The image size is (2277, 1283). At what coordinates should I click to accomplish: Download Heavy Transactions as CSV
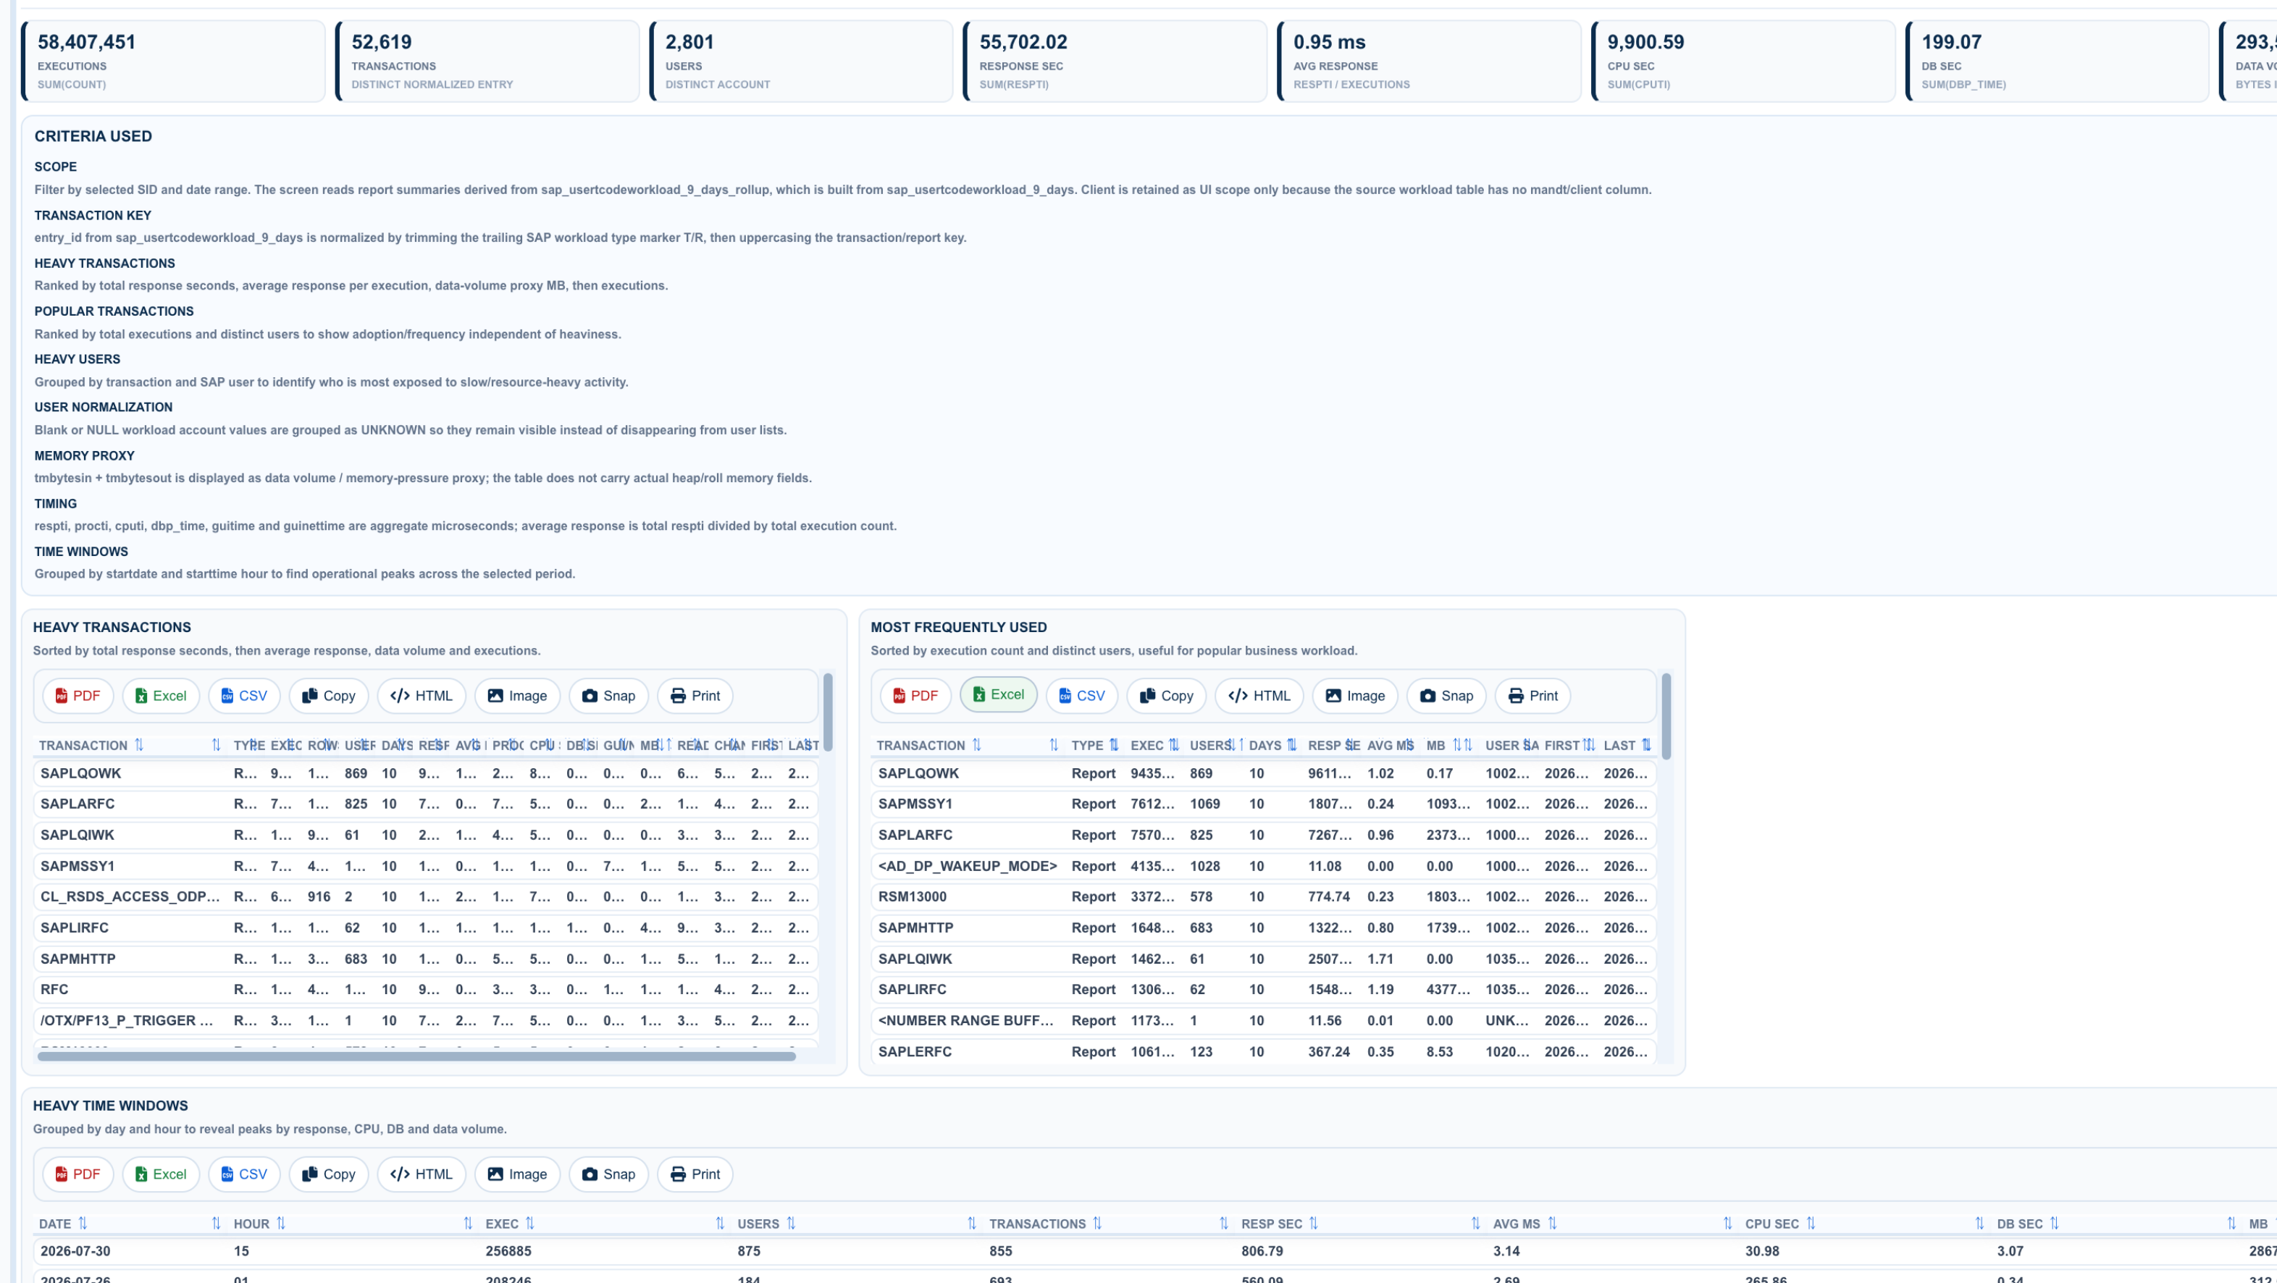tap(244, 695)
